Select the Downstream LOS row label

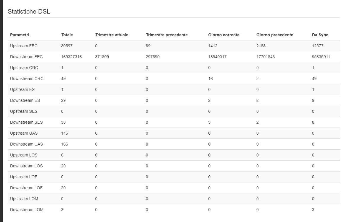pos(26,166)
